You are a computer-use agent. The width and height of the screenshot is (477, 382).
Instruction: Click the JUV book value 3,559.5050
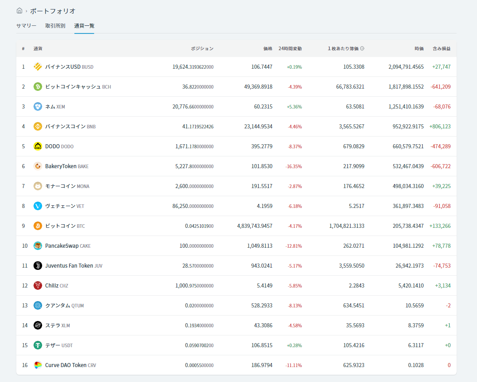coord(352,266)
